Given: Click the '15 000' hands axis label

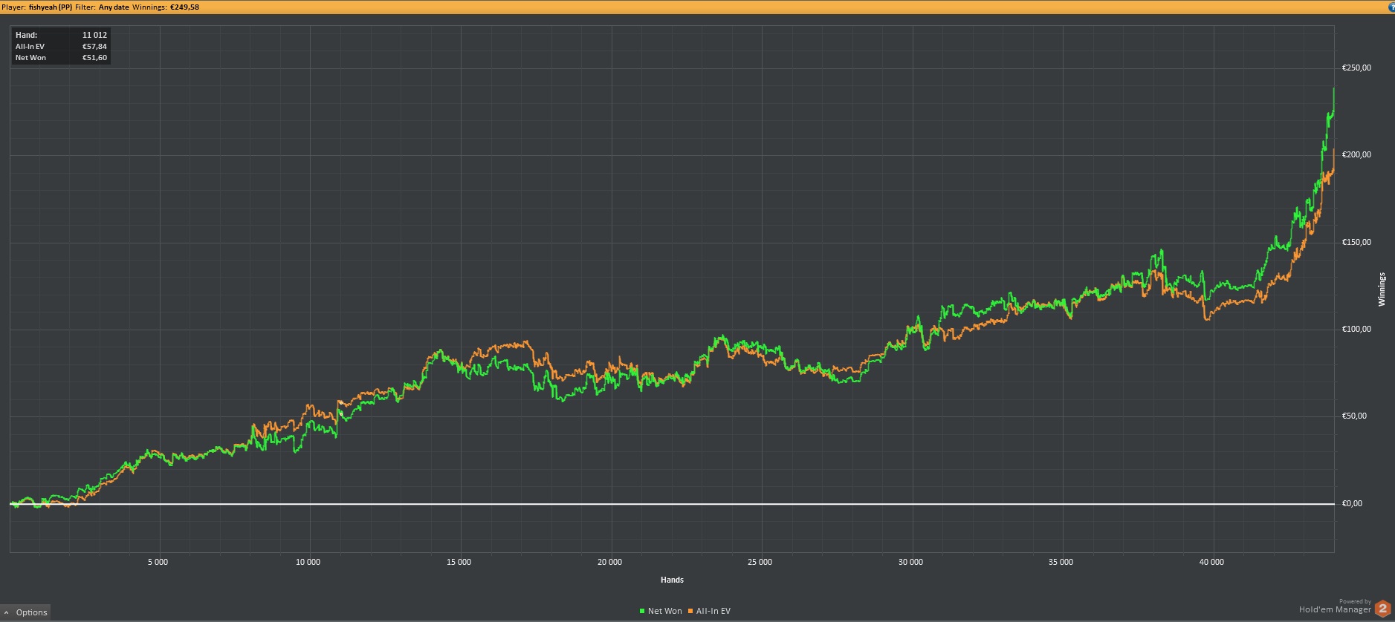Looking at the screenshot, I should (459, 562).
